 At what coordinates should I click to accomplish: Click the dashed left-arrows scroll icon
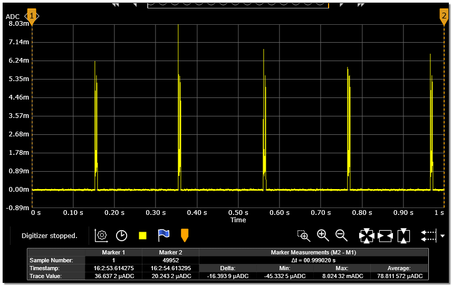click(428, 235)
